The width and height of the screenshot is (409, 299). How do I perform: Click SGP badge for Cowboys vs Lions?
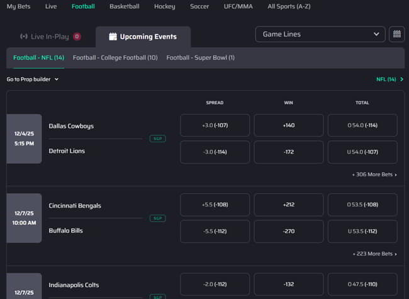[x=157, y=138]
